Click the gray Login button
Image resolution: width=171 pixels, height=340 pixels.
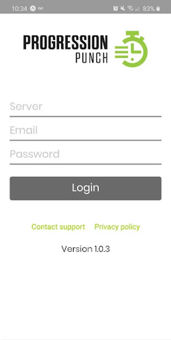click(85, 188)
